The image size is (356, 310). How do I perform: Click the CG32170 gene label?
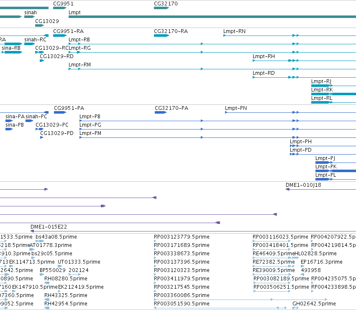click(166, 4)
